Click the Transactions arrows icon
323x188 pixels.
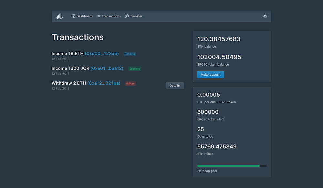point(99,16)
